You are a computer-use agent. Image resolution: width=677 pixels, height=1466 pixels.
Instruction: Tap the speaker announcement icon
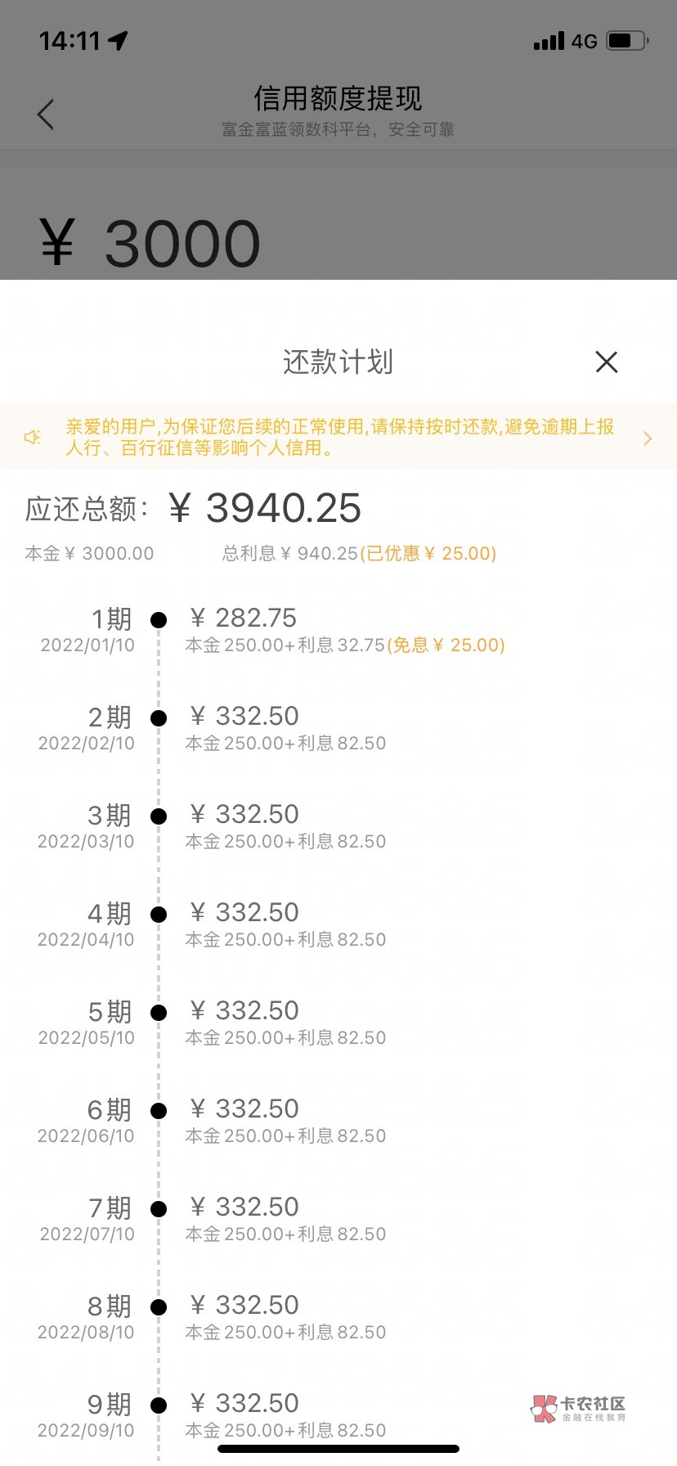pos(33,438)
